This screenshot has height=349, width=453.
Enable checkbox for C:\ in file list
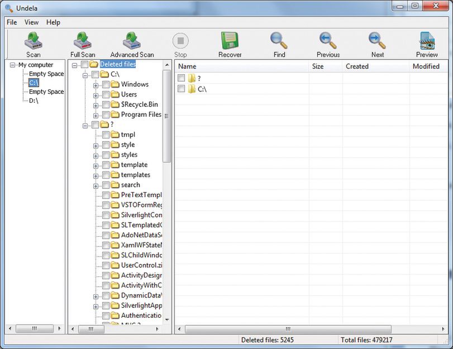181,89
